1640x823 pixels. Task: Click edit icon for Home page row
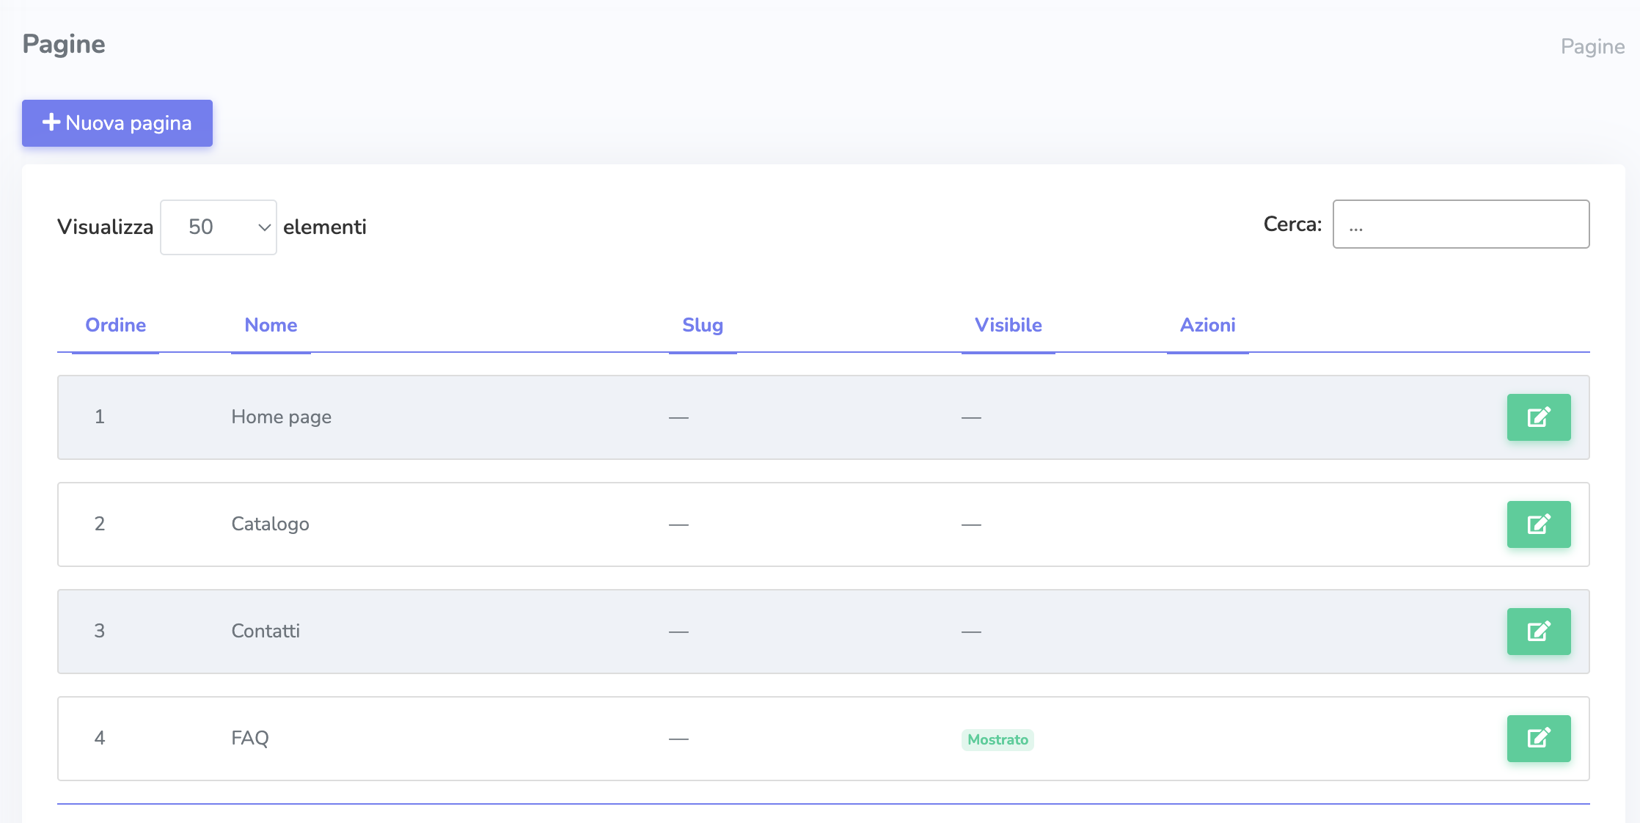point(1538,417)
